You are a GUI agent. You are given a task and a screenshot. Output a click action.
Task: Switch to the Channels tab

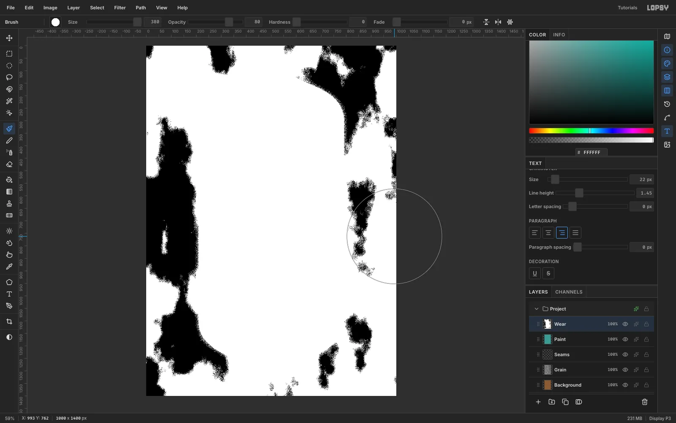(x=569, y=292)
